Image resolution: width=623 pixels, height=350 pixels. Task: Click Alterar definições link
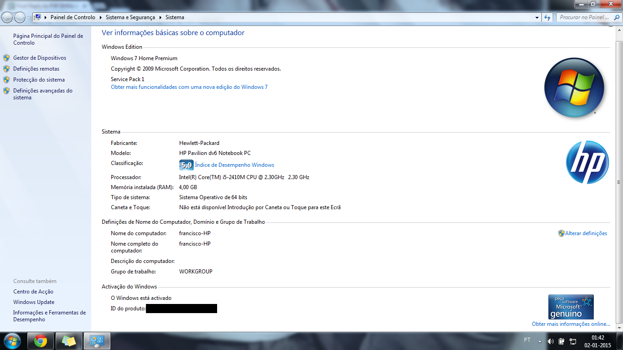point(586,233)
